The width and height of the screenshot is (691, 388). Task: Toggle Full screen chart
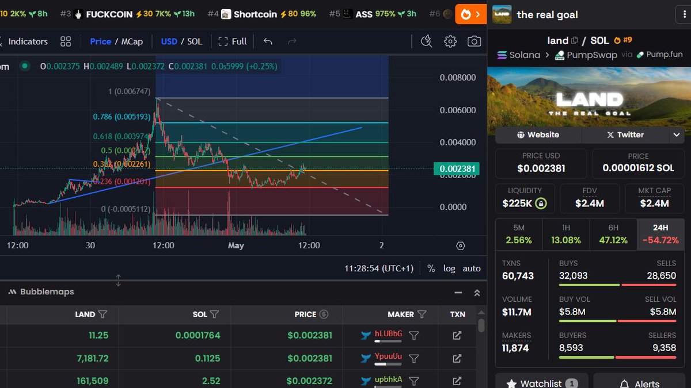pyautogui.click(x=232, y=41)
